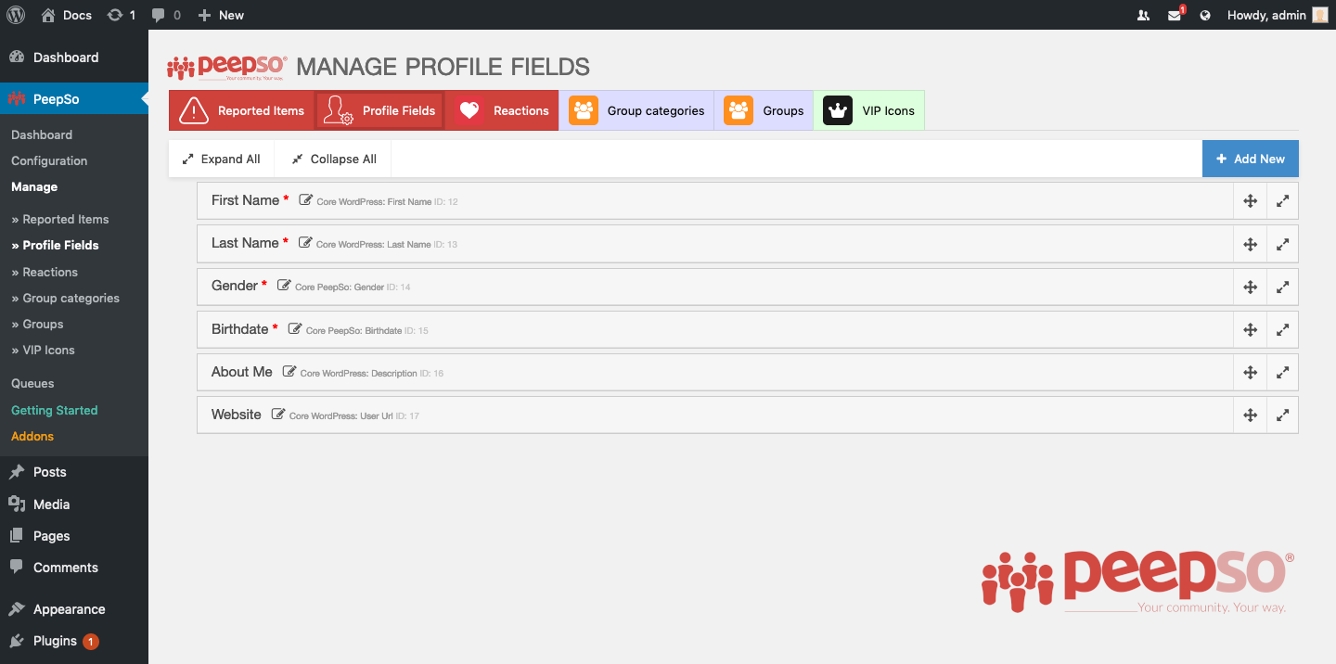Open Profile Fields in sidebar submenu

[x=55, y=245]
